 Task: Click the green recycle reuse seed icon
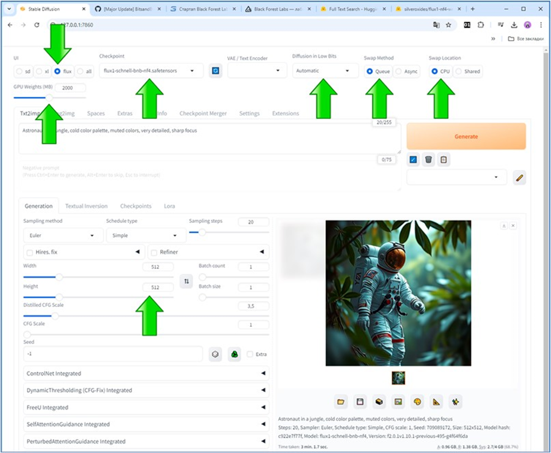pyautogui.click(x=234, y=354)
